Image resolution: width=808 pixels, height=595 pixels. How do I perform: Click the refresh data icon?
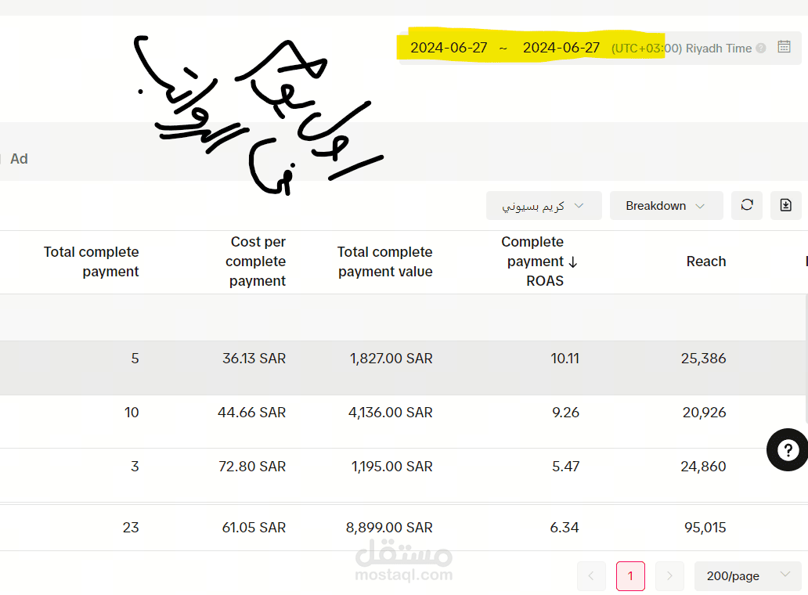747,205
